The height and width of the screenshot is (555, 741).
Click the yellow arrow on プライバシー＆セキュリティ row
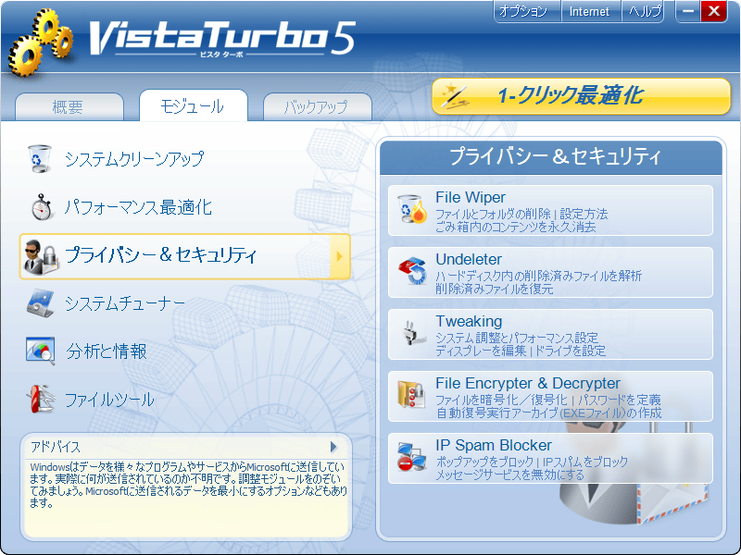click(340, 256)
